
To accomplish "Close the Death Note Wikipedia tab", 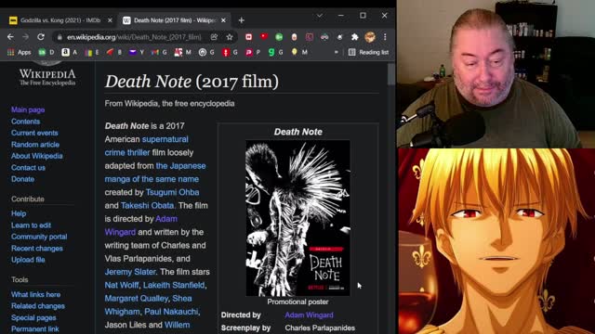I will [x=223, y=20].
